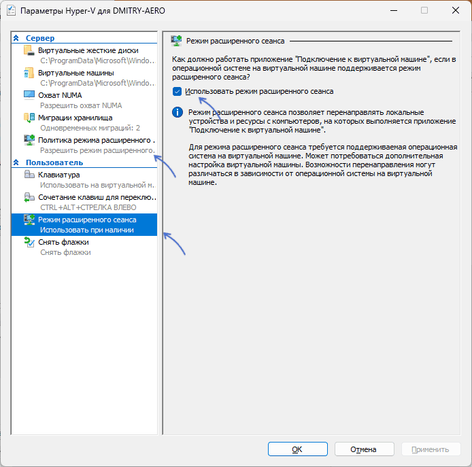Click CTRL+ALT+СТРЕЛКА ВЛЕВО text

88,207
